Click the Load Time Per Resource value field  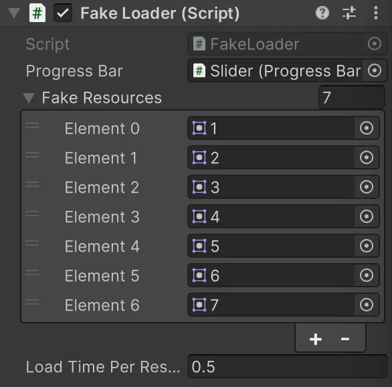click(287, 367)
